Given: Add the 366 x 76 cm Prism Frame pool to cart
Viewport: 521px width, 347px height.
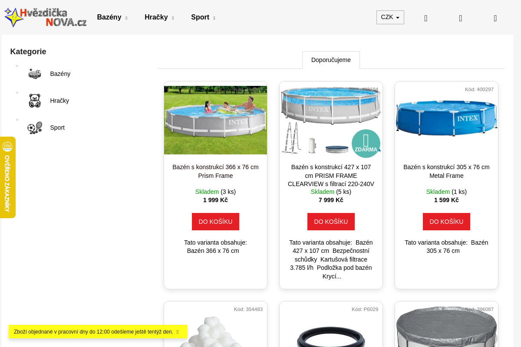Looking at the screenshot, I should point(215,222).
